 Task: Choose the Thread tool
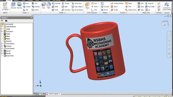65,4
